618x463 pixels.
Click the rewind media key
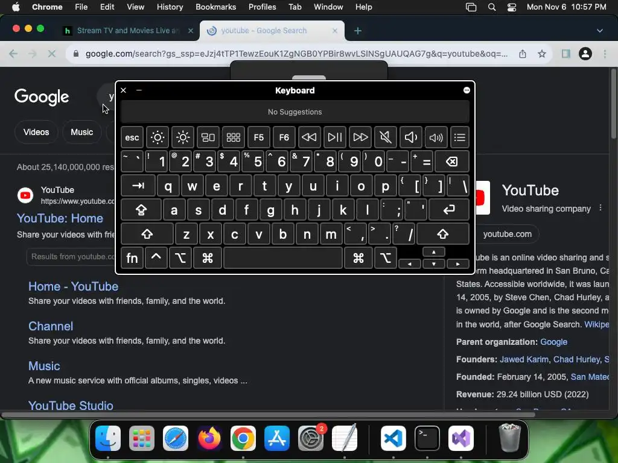tap(310, 137)
